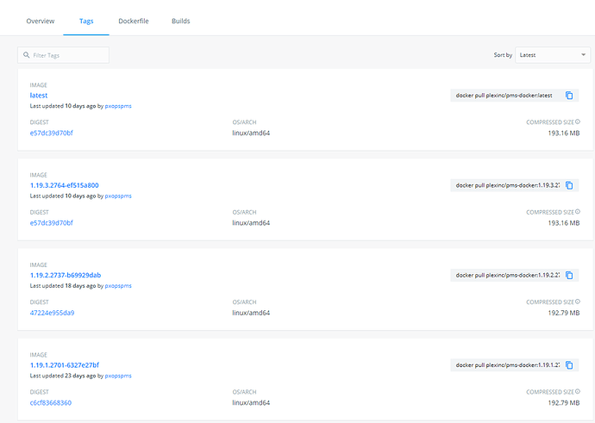
Task: Visit pxopspms profile from latest tag row
Action: pos(118,106)
